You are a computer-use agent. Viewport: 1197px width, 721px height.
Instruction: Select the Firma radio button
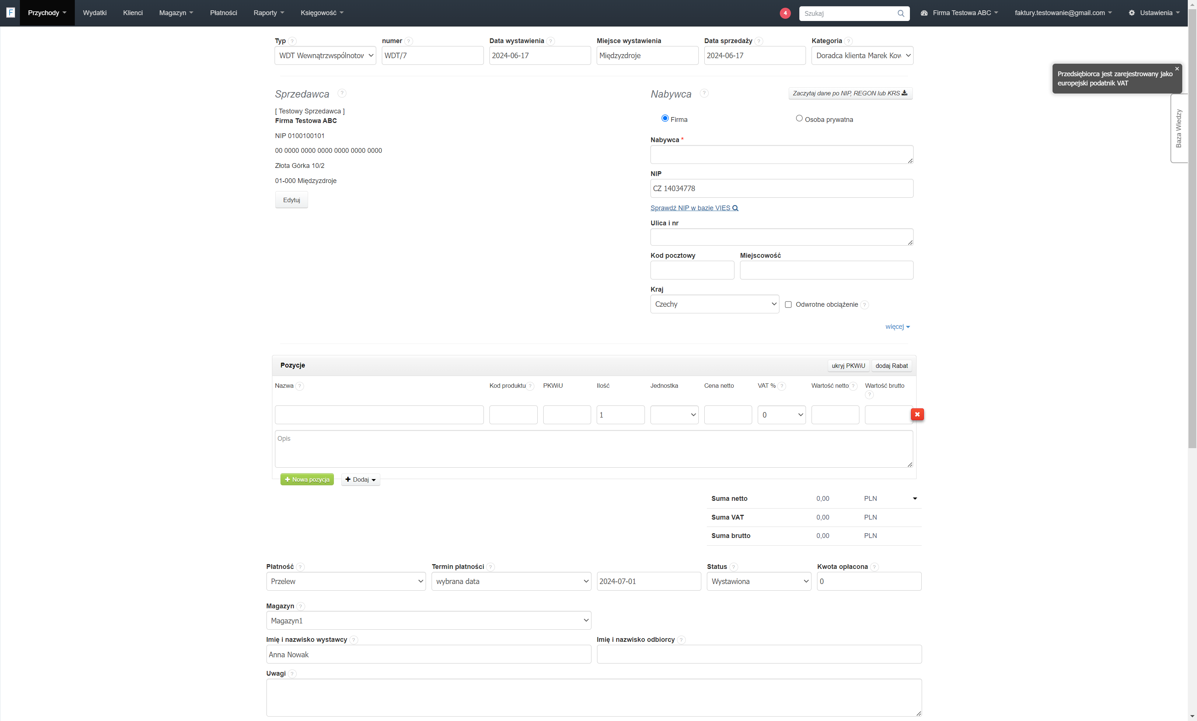[665, 119]
